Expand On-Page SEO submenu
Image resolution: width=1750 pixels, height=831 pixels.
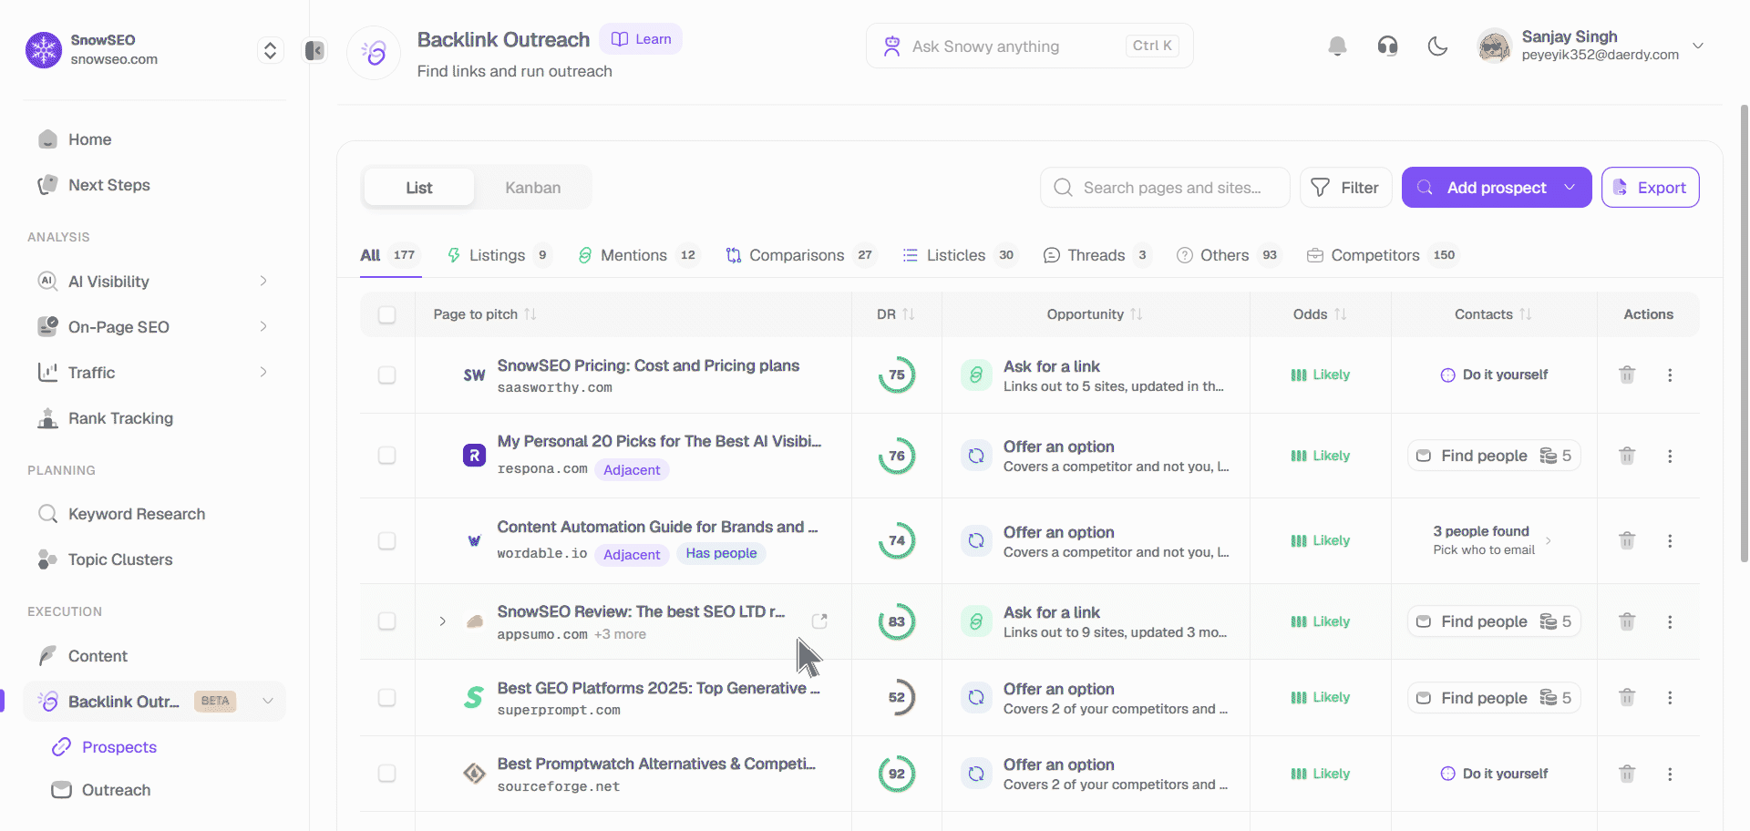pyautogui.click(x=263, y=326)
